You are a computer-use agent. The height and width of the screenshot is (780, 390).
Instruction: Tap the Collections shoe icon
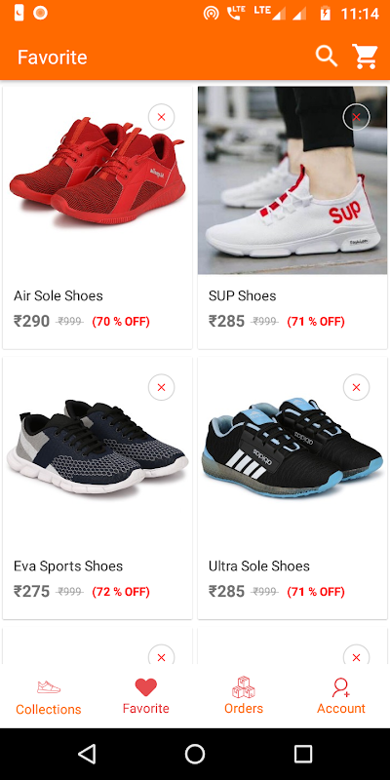49,687
